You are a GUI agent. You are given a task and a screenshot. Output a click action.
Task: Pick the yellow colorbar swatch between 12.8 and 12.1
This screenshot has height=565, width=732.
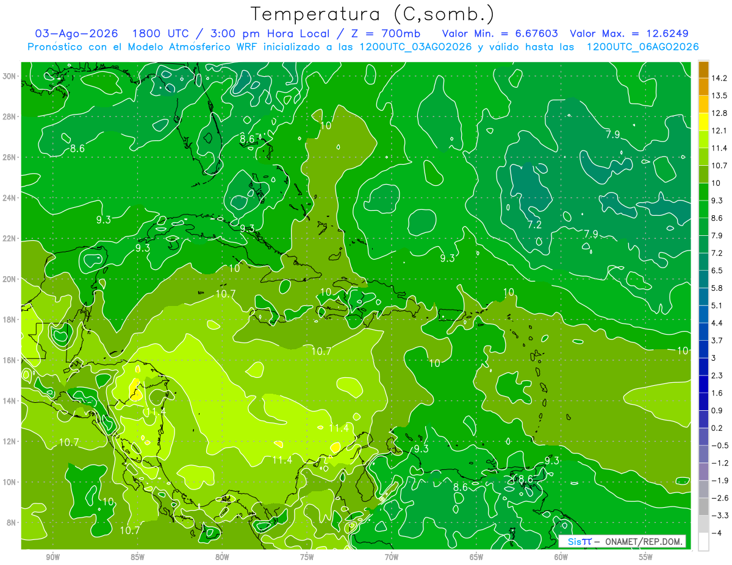point(703,121)
